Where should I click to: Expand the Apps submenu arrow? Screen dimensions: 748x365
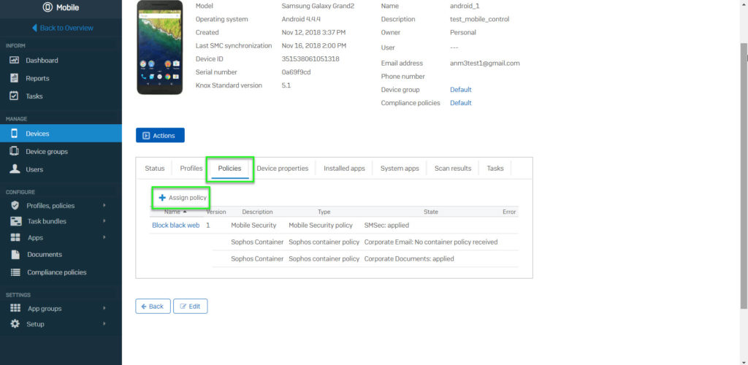(x=104, y=237)
